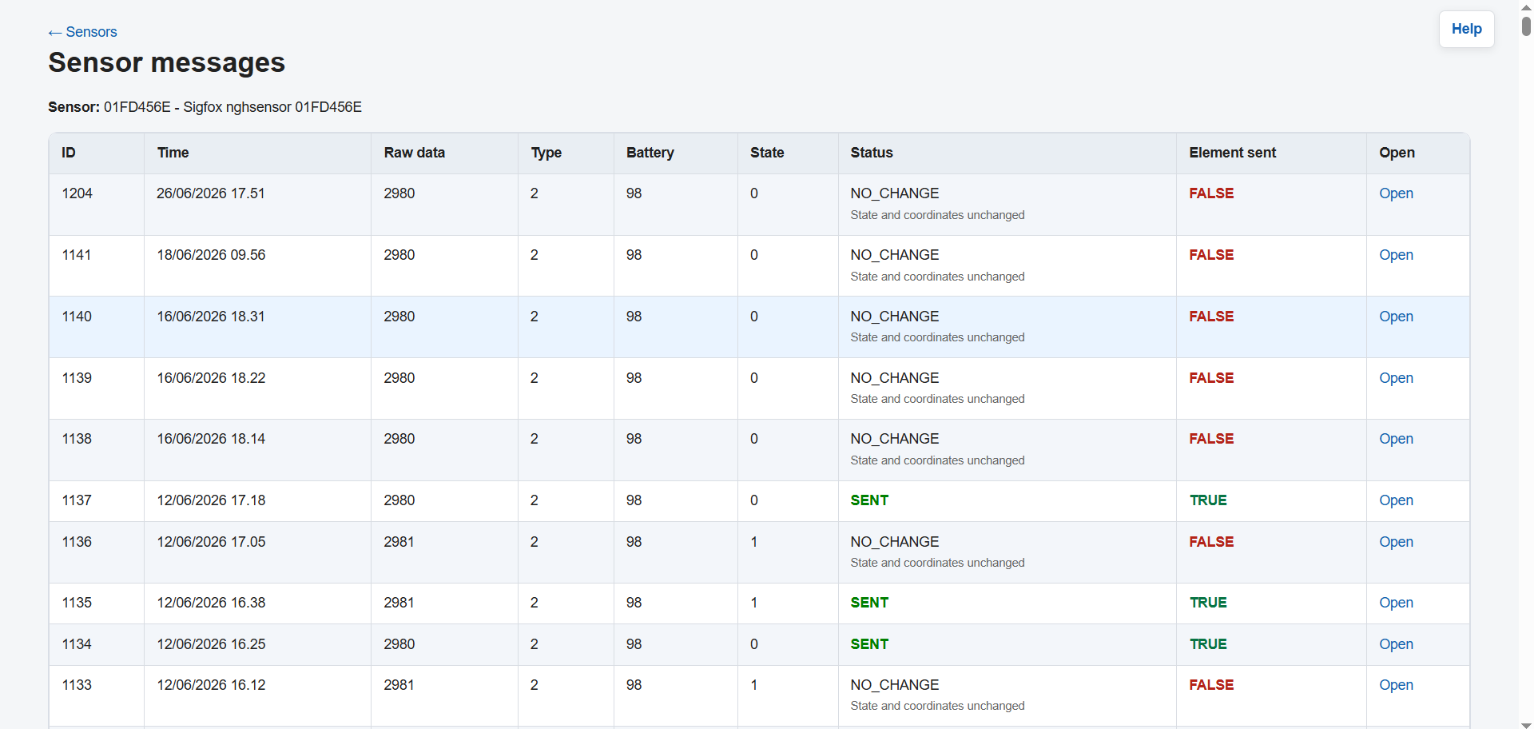Screen dimensions: 1534x729
Task: Click the Time column header
Action: [173, 153]
